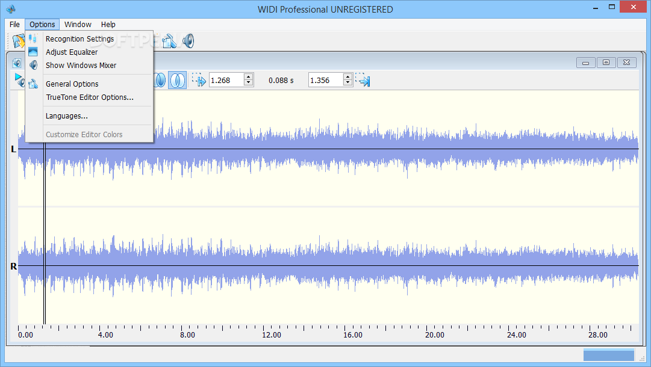The height and width of the screenshot is (367, 651).
Task: Click the 12.00 mark on the time ruler
Action: pyautogui.click(x=272, y=335)
